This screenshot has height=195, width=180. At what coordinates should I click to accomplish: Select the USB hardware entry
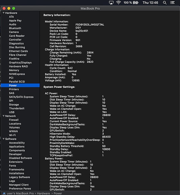tap(12, 112)
